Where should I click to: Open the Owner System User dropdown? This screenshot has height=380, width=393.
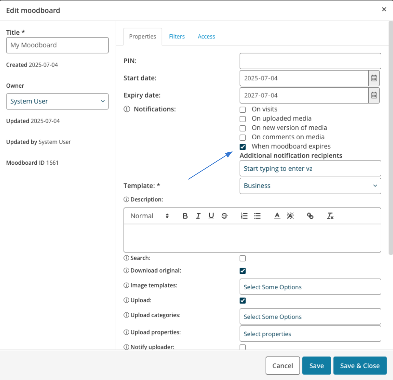[x=57, y=101]
